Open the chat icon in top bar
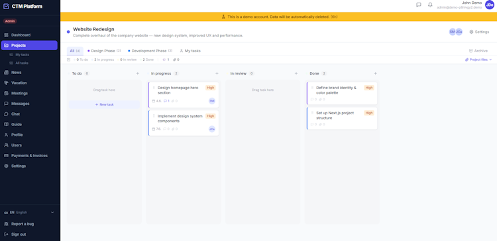 tap(419, 5)
